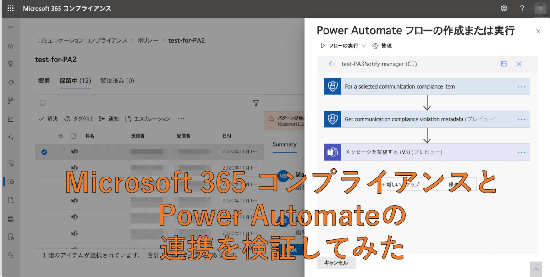Switch to 概要 tab
Viewport: 550px width, 277px height.
pyautogui.click(x=44, y=81)
